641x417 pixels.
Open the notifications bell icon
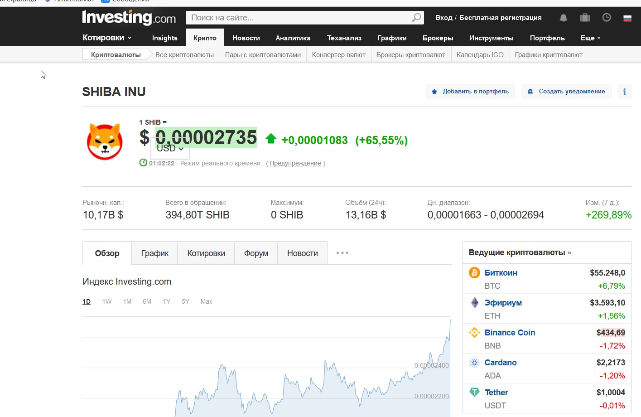(x=563, y=18)
